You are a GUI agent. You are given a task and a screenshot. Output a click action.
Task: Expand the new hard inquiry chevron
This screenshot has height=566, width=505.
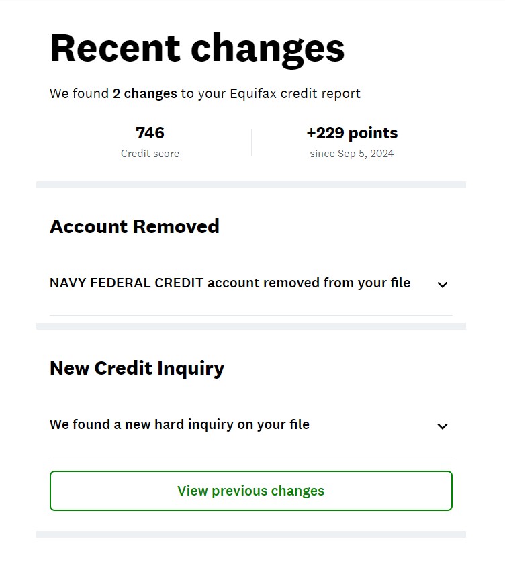[x=442, y=426]
